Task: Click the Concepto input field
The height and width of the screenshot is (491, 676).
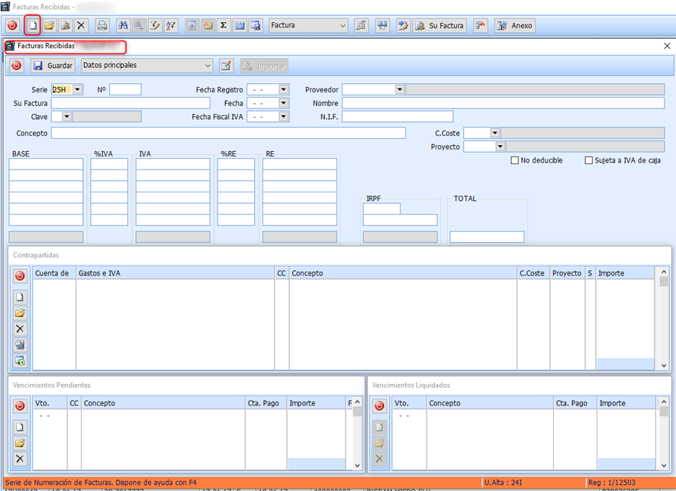Action: pos(228,133)
